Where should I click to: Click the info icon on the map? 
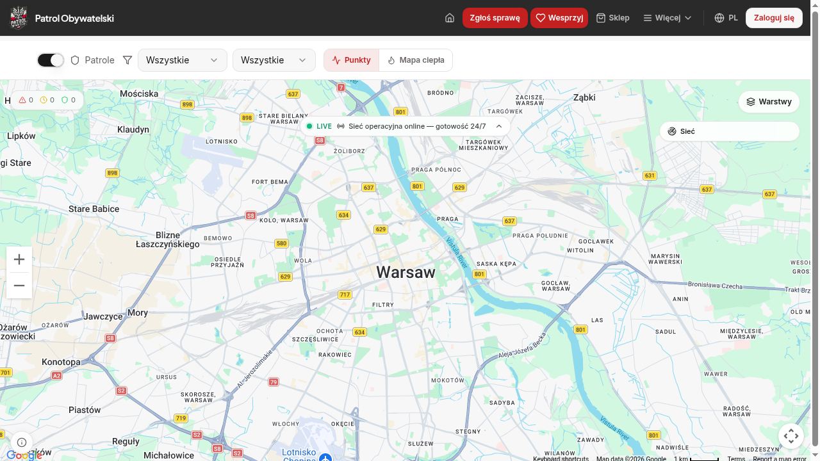click(x=22, y=442)
